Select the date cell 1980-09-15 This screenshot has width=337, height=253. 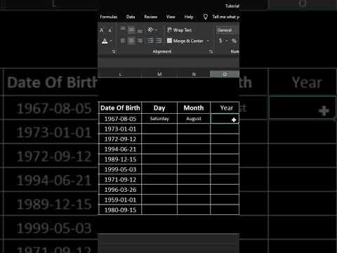[x=120, y=210]
